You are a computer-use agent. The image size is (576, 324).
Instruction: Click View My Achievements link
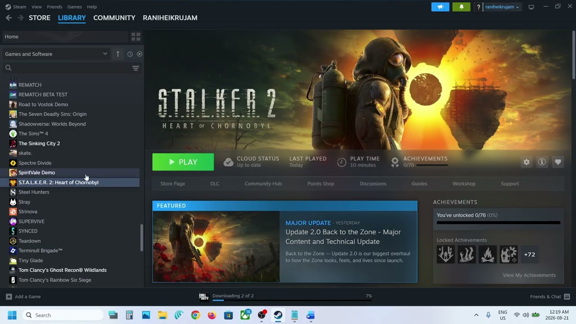(529, 275)
